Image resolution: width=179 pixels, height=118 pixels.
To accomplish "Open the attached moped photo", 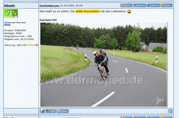I will [x=104, y=65].
